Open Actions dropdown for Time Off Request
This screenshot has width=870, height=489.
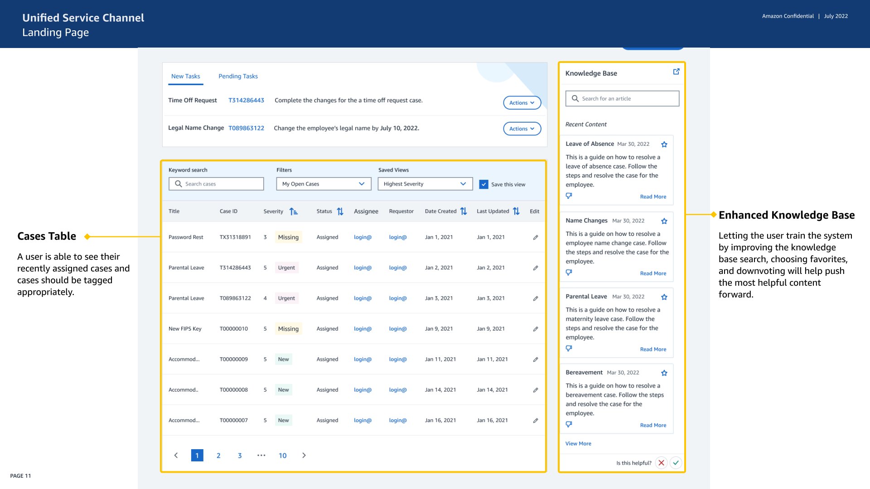pyautogui.click(x=522, y=103)
